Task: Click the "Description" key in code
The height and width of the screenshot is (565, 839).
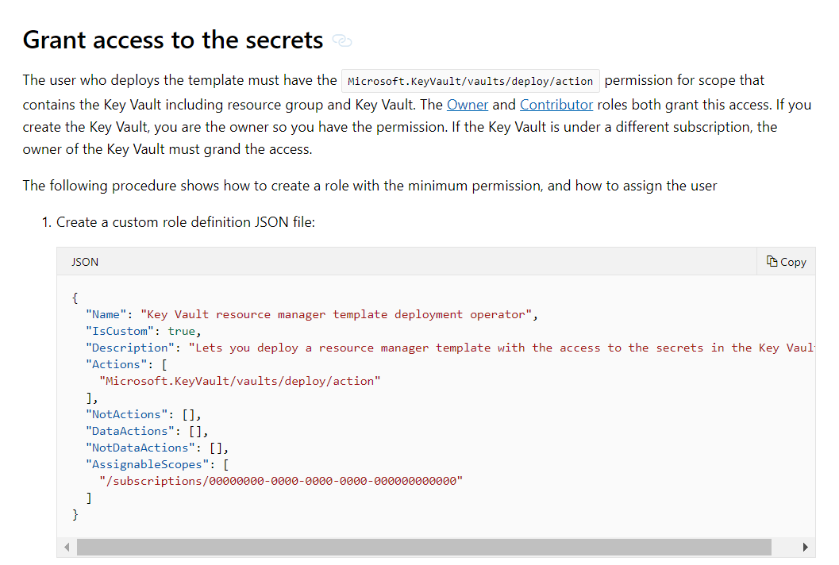Action: tap(129, 348)
